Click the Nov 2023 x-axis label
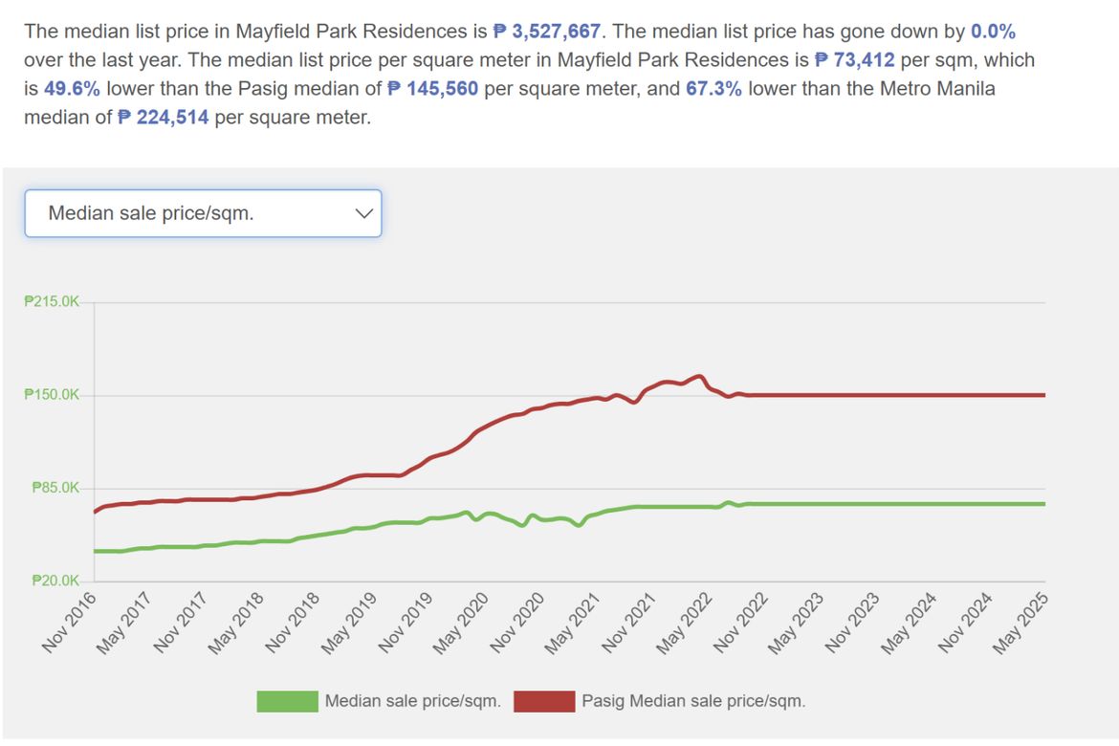This screenshot has width=1119, height=746. coord(852,622)
